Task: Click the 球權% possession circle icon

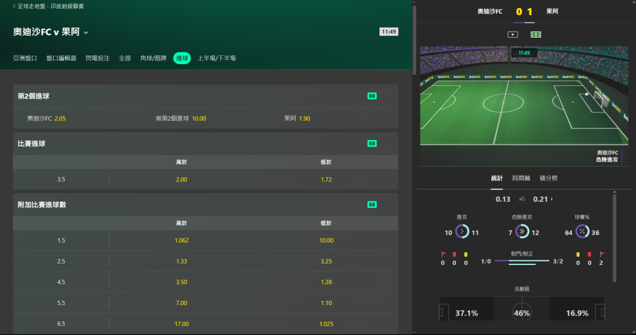Action: 582,231
